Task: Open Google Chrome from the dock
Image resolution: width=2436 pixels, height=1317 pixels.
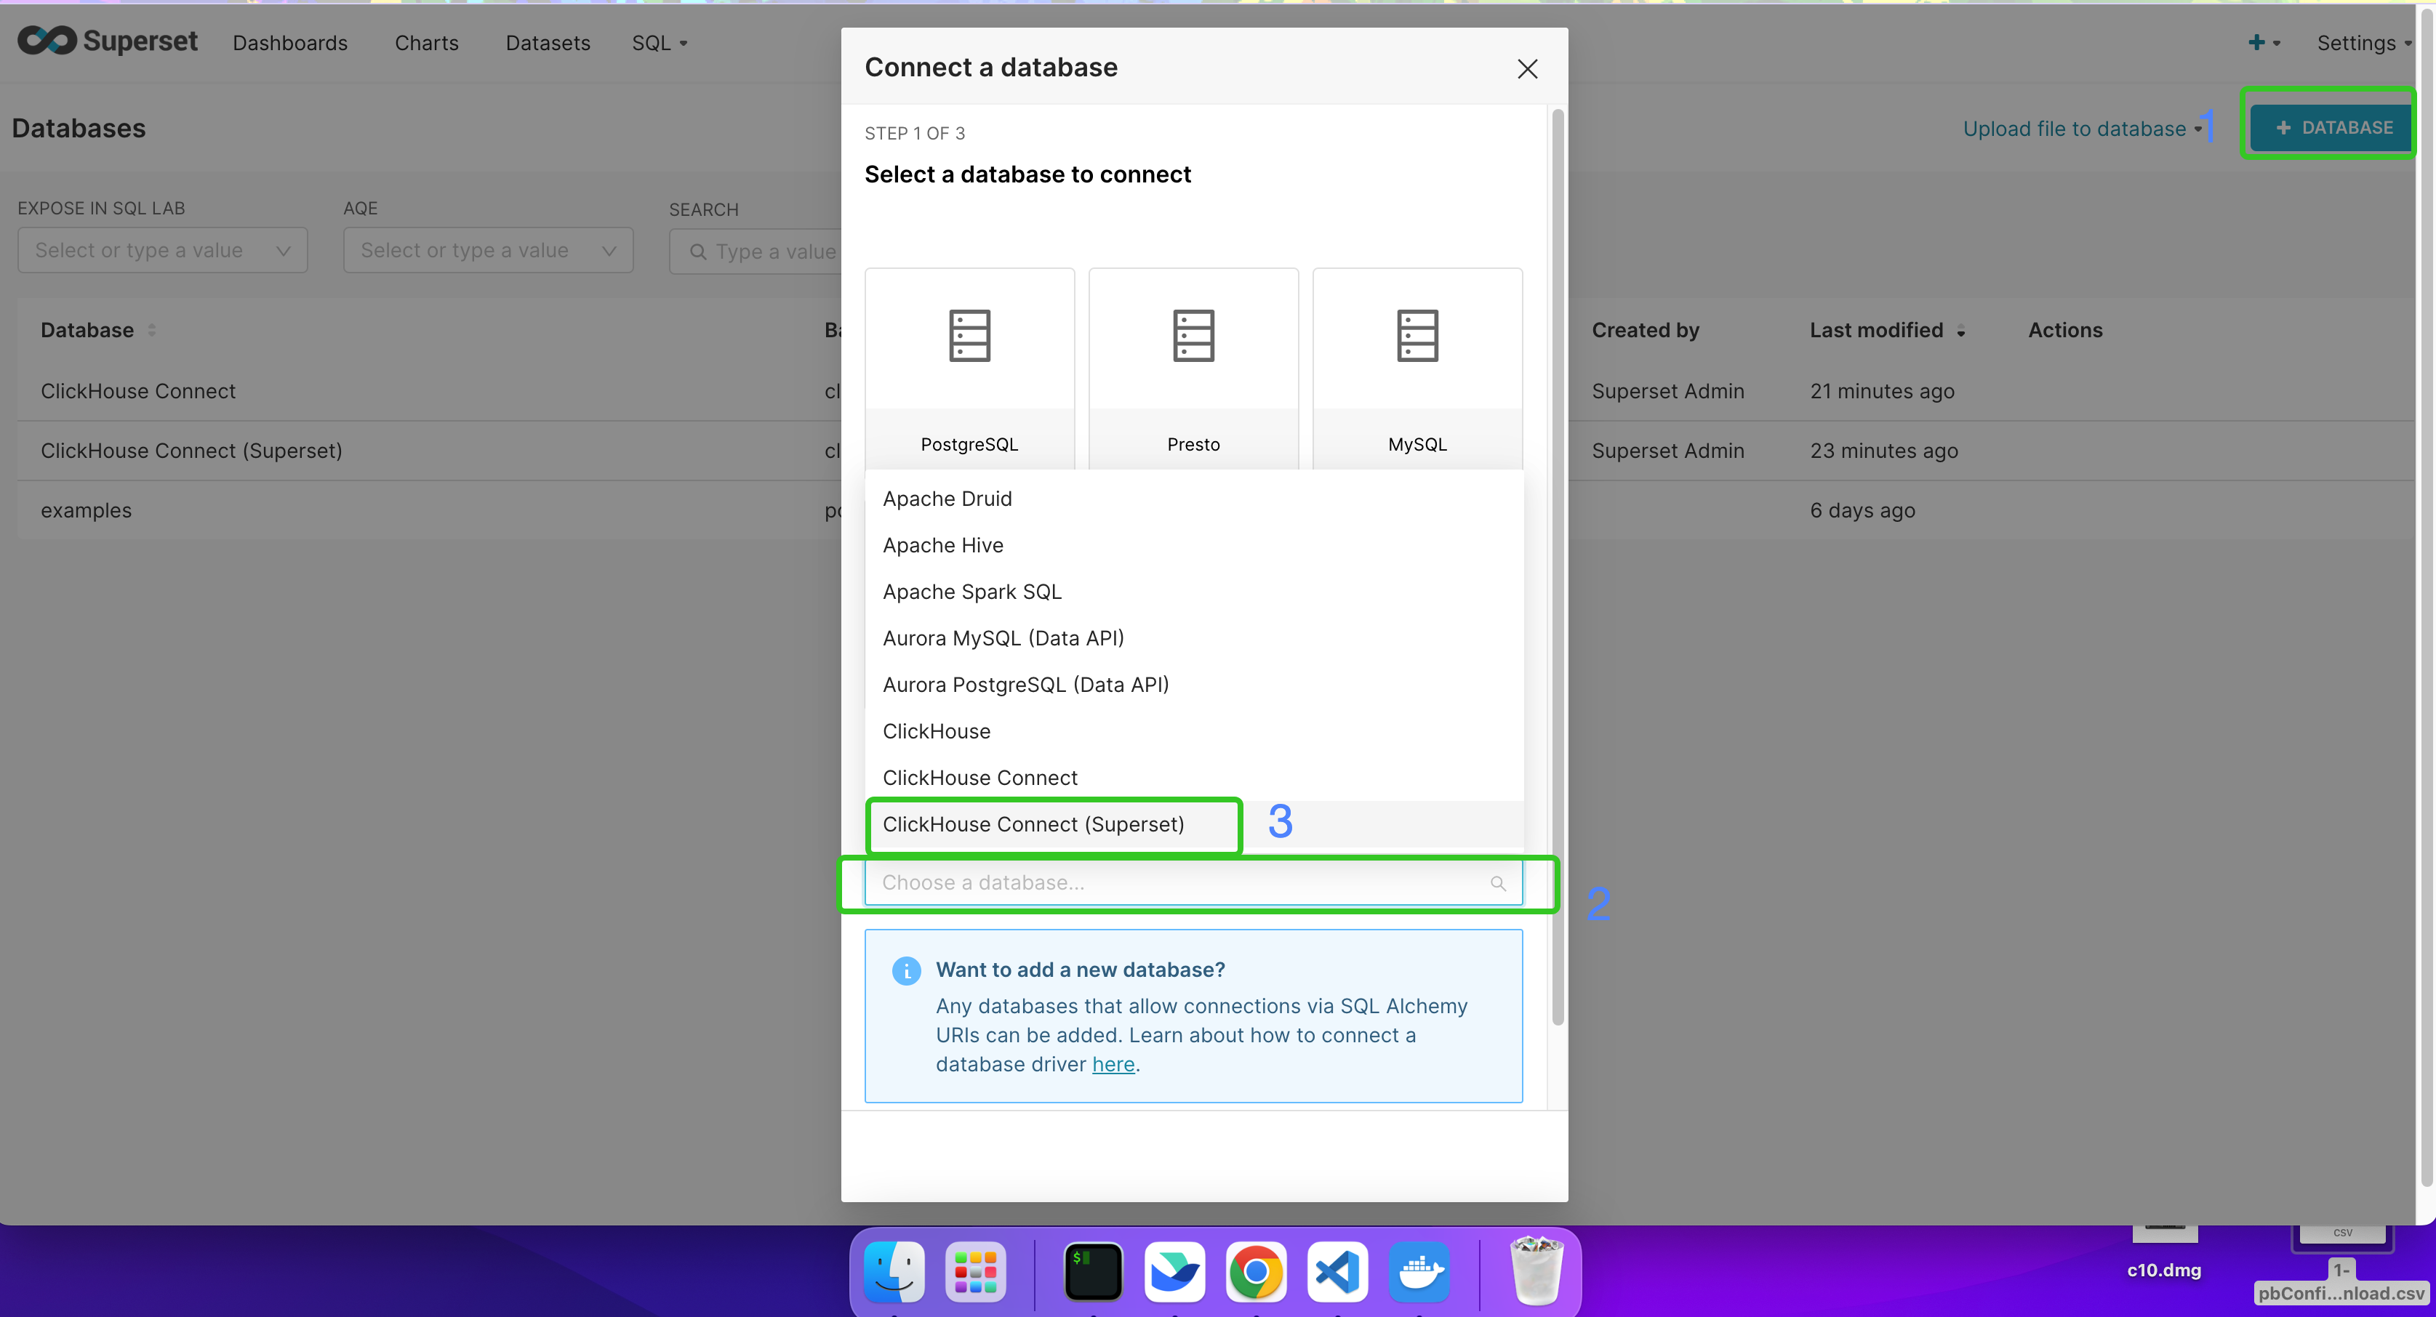Action: [1256, 1272]
